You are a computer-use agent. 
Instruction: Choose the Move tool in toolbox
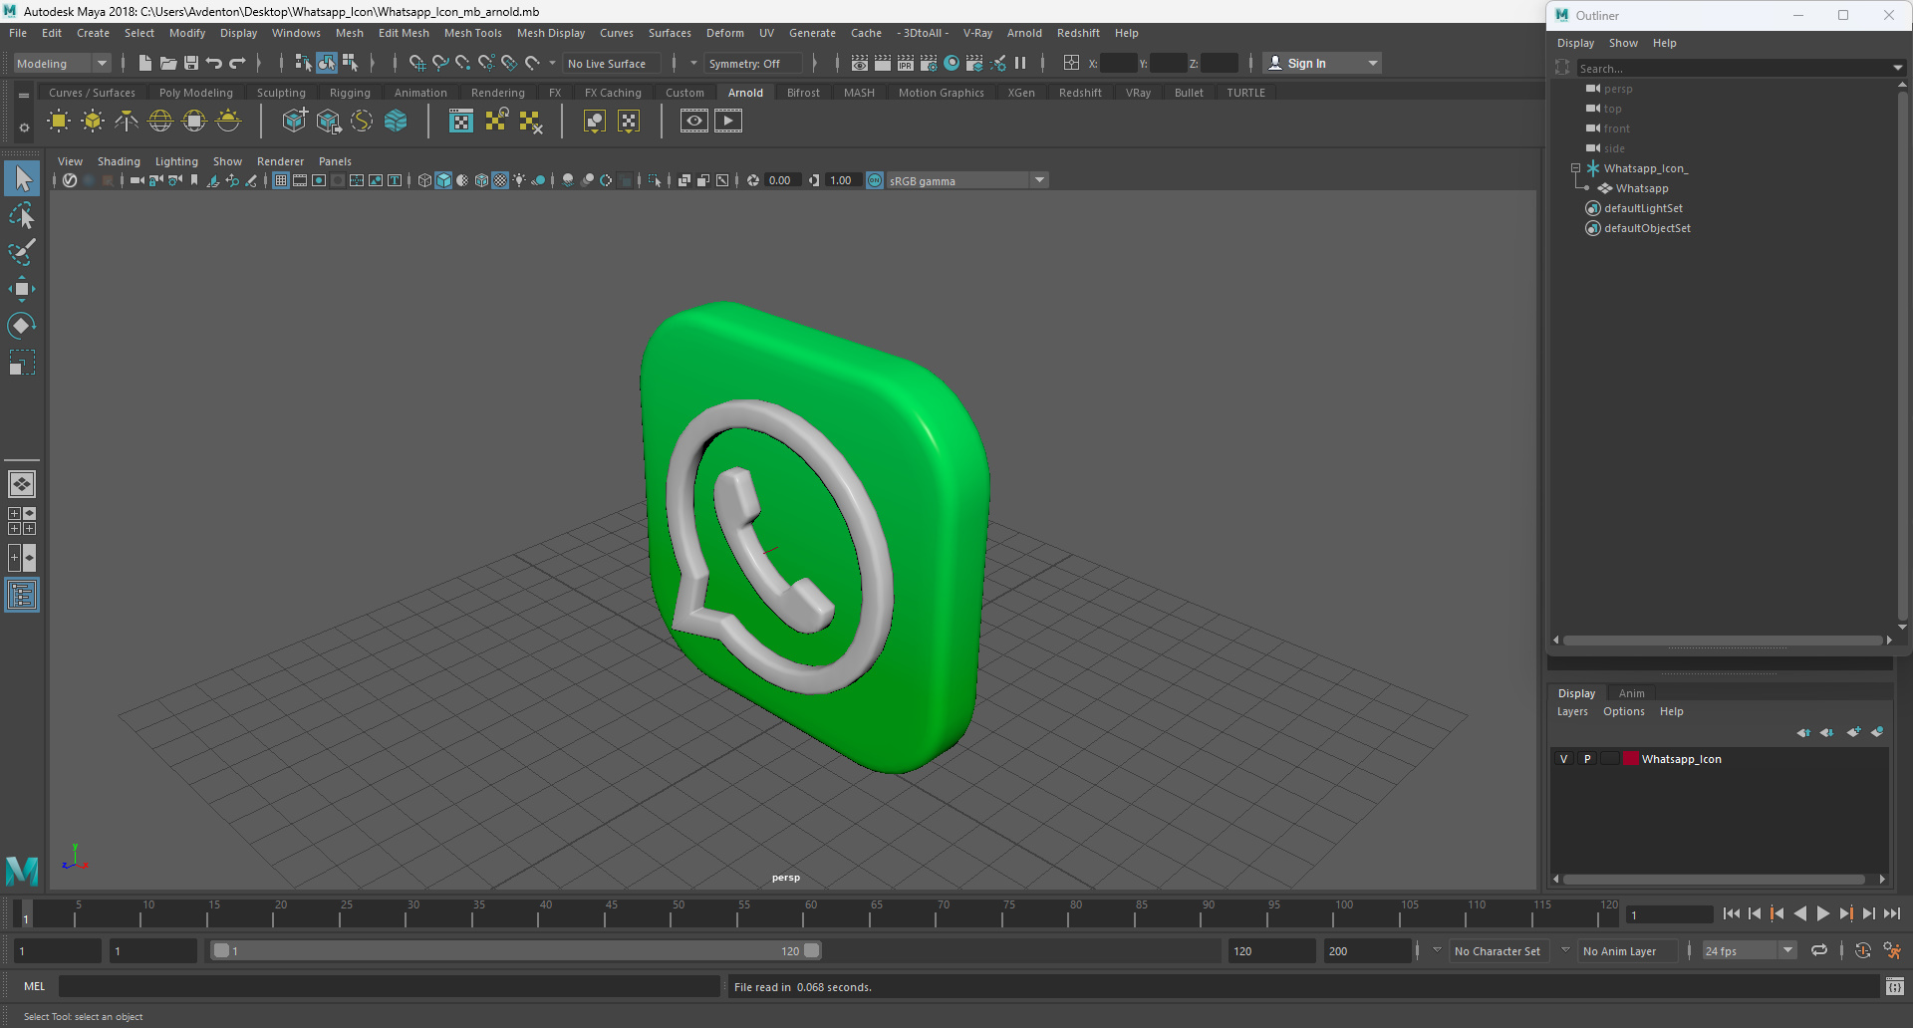[22, 290]
